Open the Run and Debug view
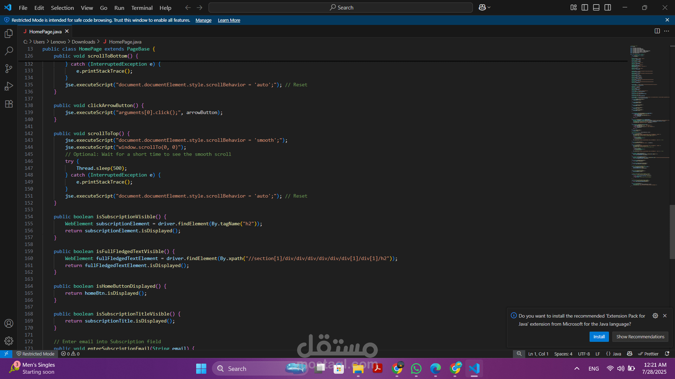 click(x=9, y=86)
